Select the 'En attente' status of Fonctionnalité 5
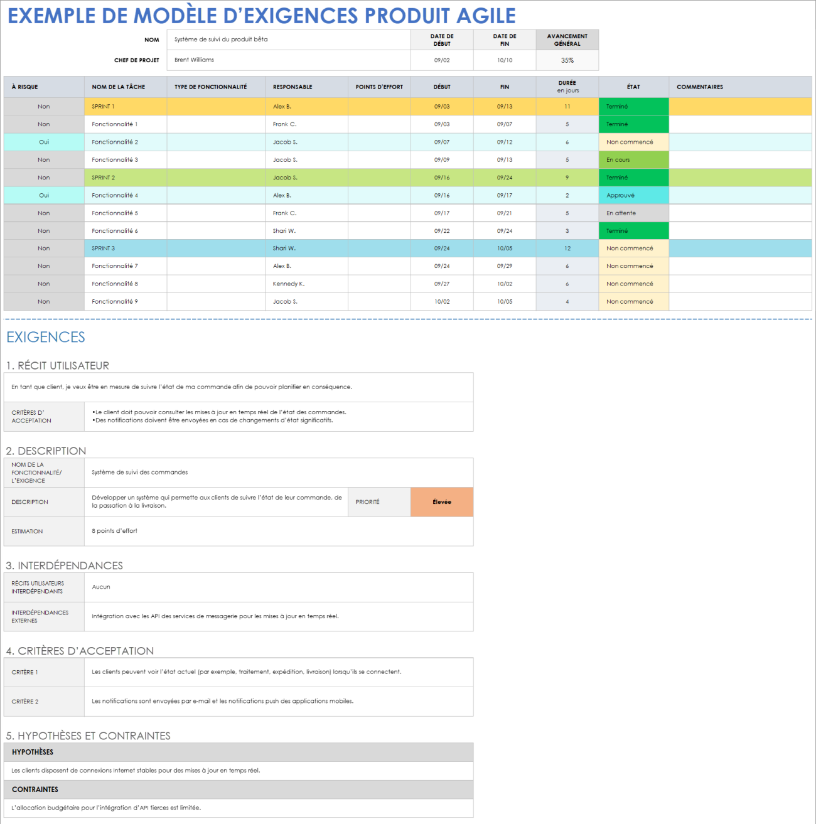816x824 pixels. [x=633, y=213]
